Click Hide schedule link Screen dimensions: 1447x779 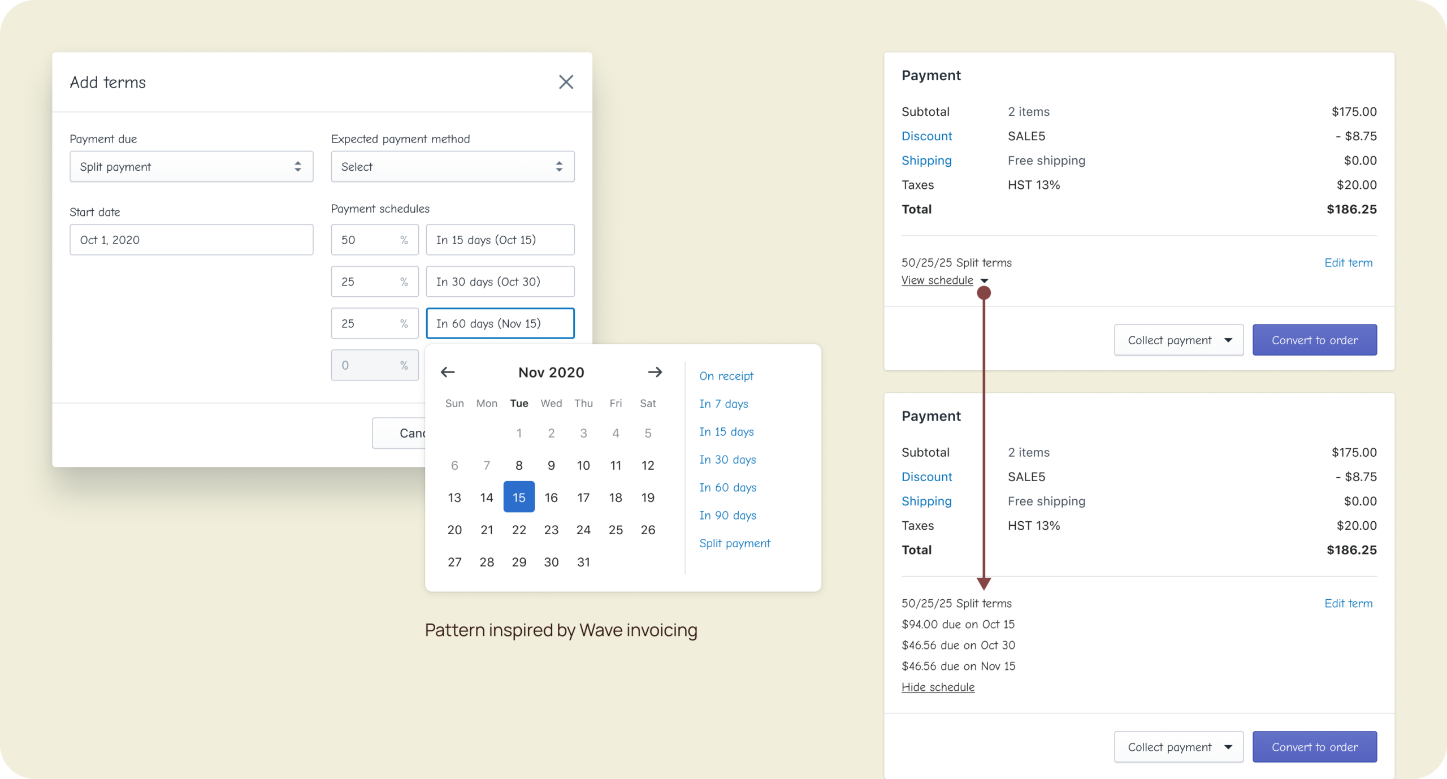[938, 687]
